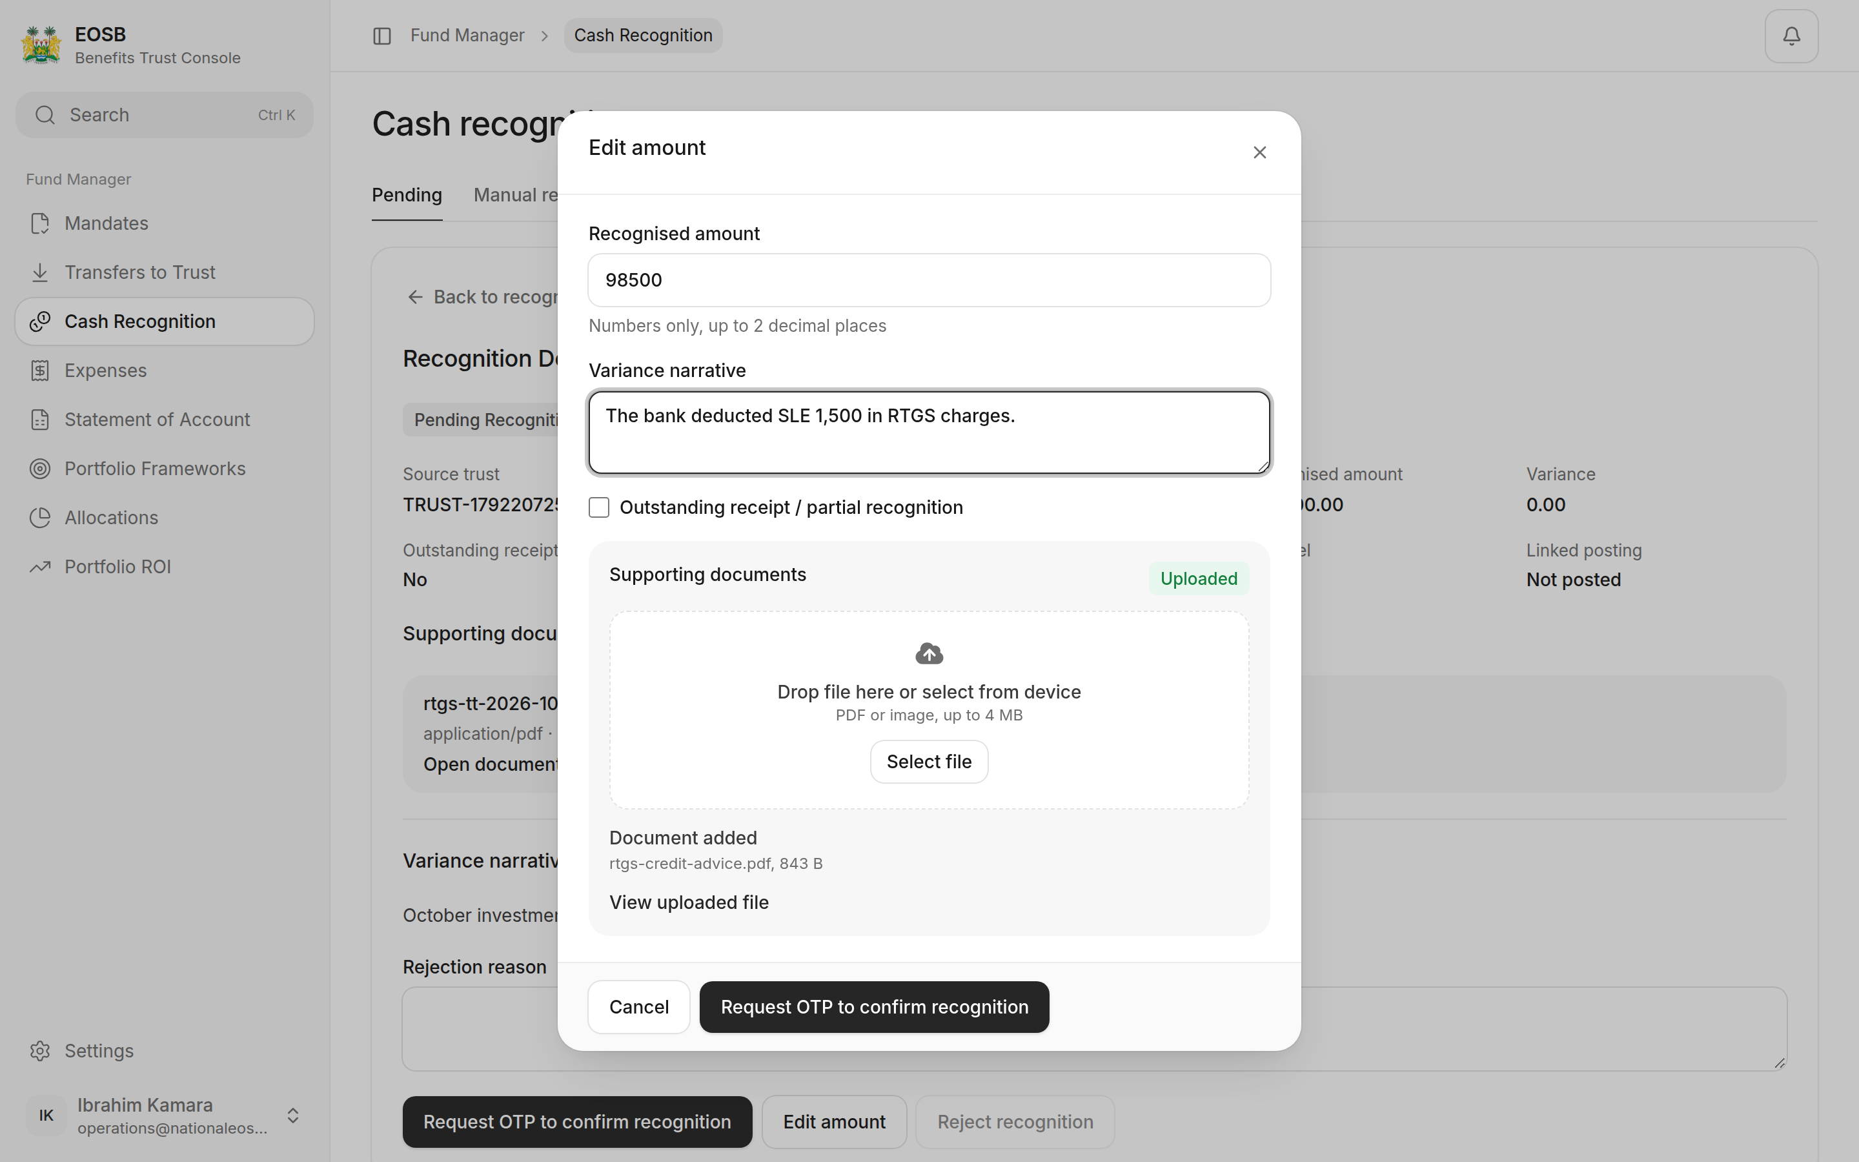Open Portfolio ROI in the sidebar
The height and width of the screenshot is (1162, 1859).
pyautogui.click(x=165, y=567)
